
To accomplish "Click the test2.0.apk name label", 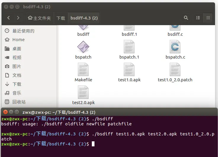I will 84,103.
